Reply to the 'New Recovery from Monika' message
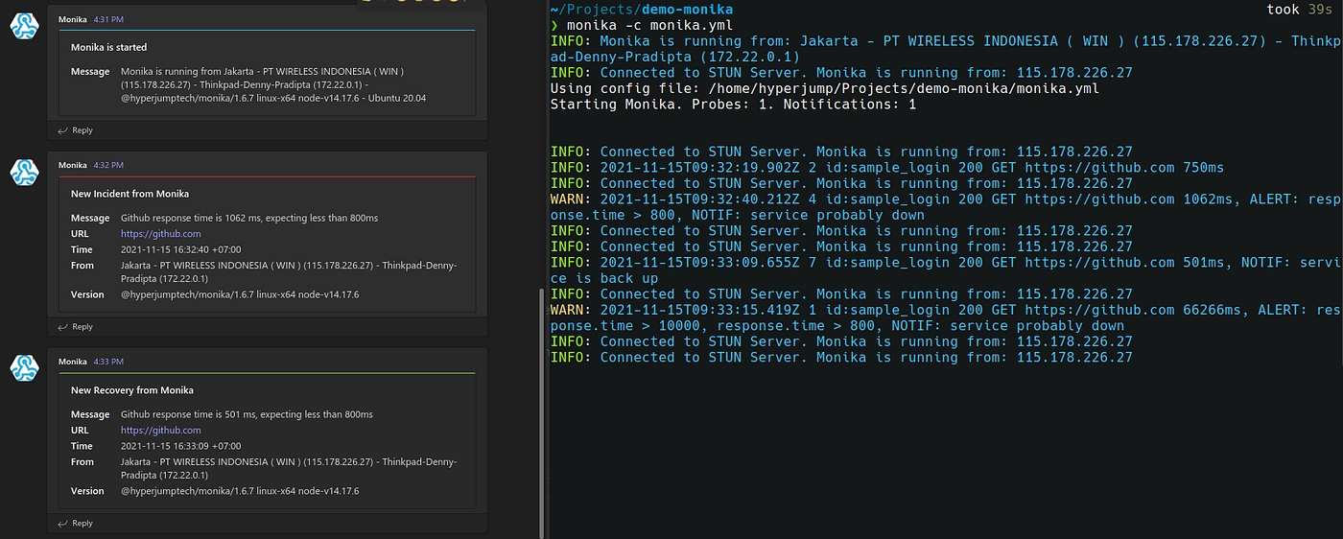This screenshot has height=539, width=1343. pos(75,524)
